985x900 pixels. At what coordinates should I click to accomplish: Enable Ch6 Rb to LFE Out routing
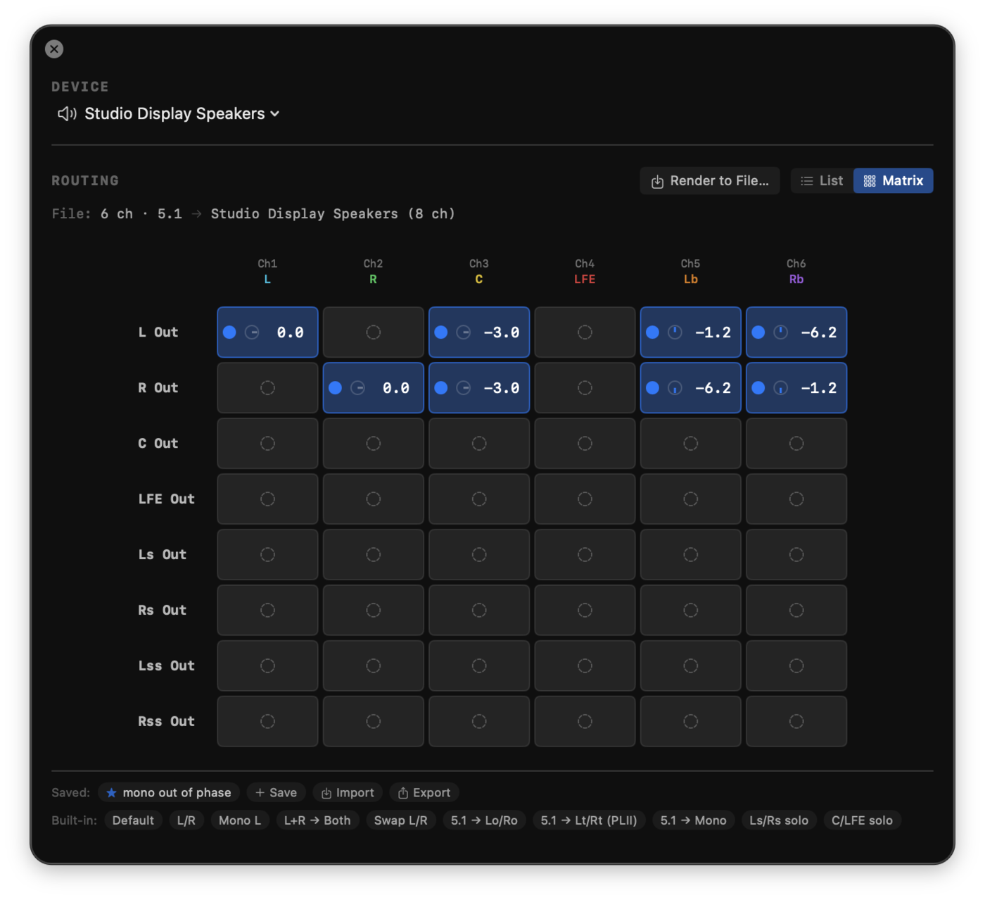pos(796,499)
